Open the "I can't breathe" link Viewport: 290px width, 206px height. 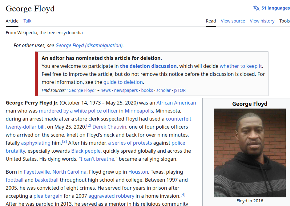pos(98,159)
